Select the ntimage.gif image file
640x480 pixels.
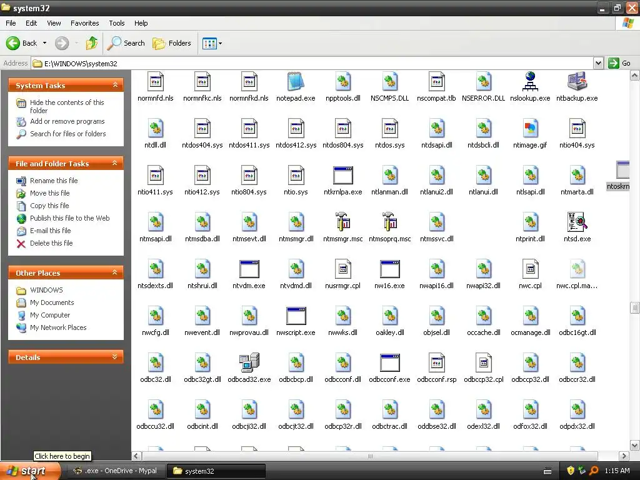tap(530, 128)
